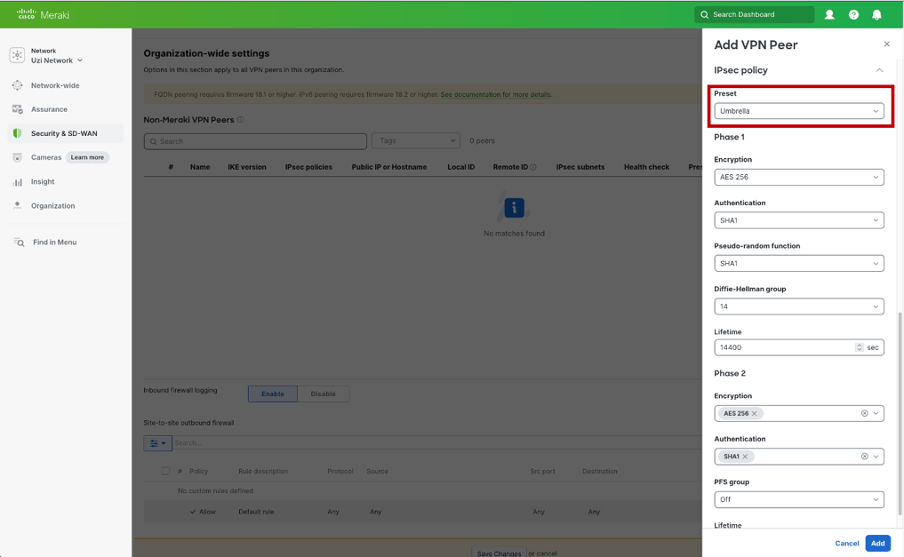904x557 pixels.
Task: Open Phase 2 Encryption dropdown arrow
Action: coord(876,414)
